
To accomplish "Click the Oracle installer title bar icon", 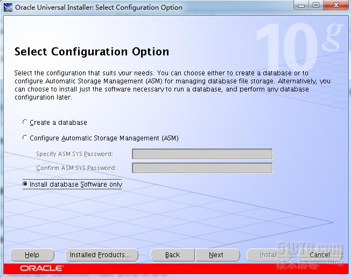I will 8,8.
